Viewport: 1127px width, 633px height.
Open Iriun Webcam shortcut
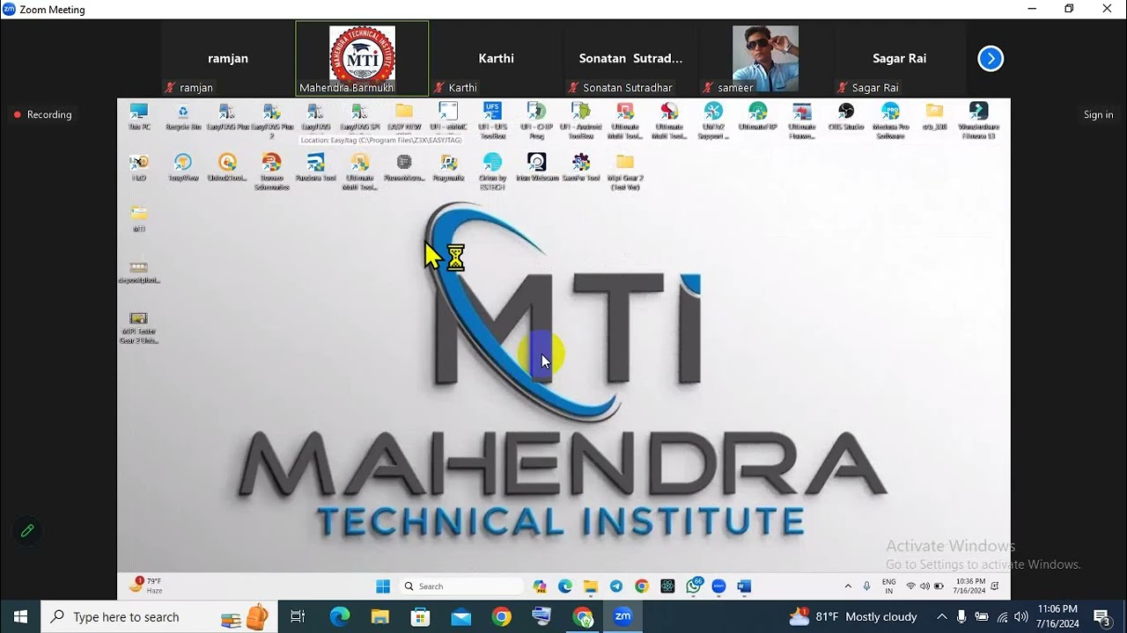tap(536, 168)
